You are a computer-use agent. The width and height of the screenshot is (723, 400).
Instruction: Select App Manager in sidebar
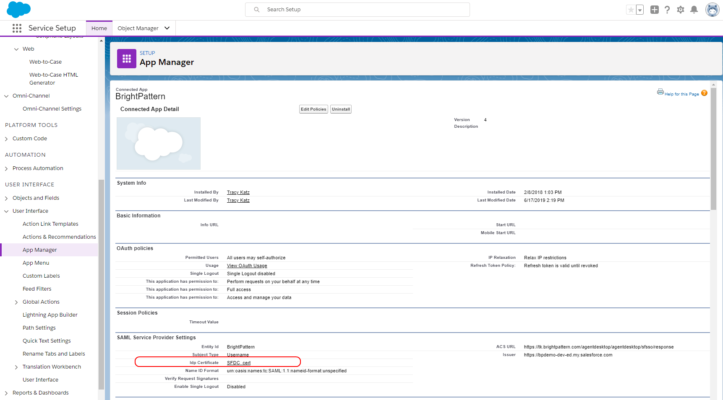tap(50, 250)
